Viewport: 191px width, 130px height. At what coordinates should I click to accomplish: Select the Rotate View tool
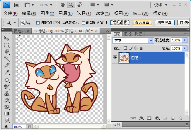point(80,5)
